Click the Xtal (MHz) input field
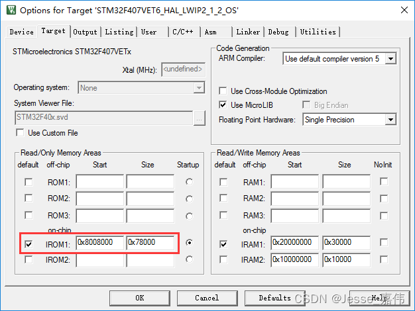The image size is (415, 311). [184, 69]
